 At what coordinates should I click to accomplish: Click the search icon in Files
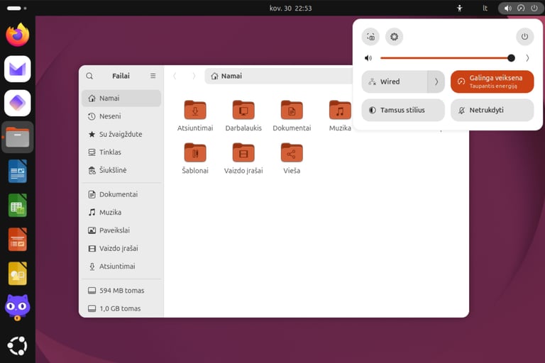pyautogui.click(x=89, y=76)
